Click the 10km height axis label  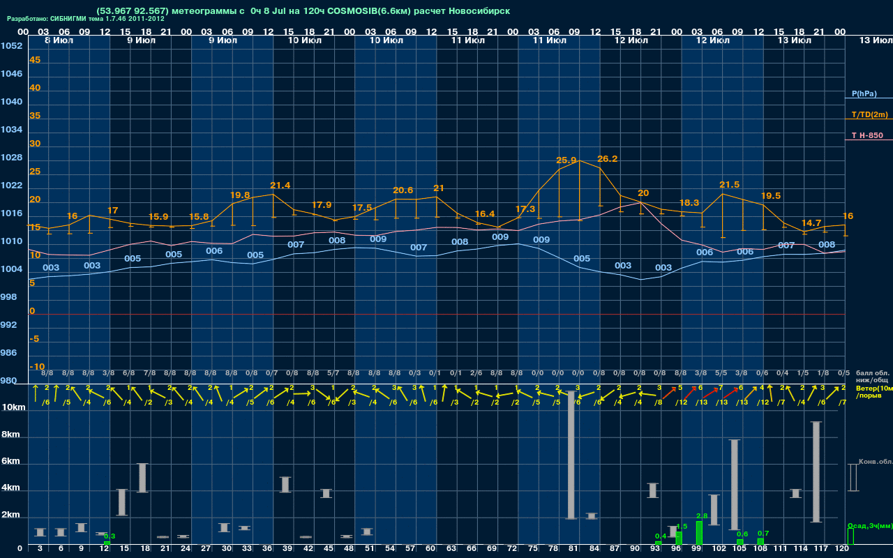[x=12, y=407]
